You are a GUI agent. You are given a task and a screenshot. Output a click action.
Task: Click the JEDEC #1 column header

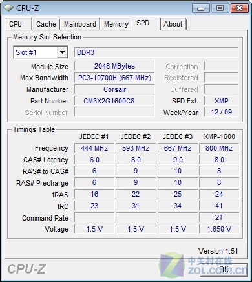point(94,136)
